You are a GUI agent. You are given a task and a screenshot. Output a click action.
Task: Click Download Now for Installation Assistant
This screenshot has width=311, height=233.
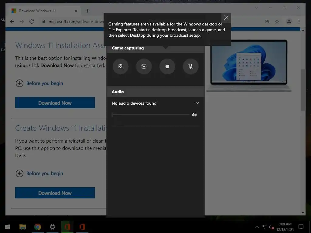pyautogui.click(x=55, y=103)
